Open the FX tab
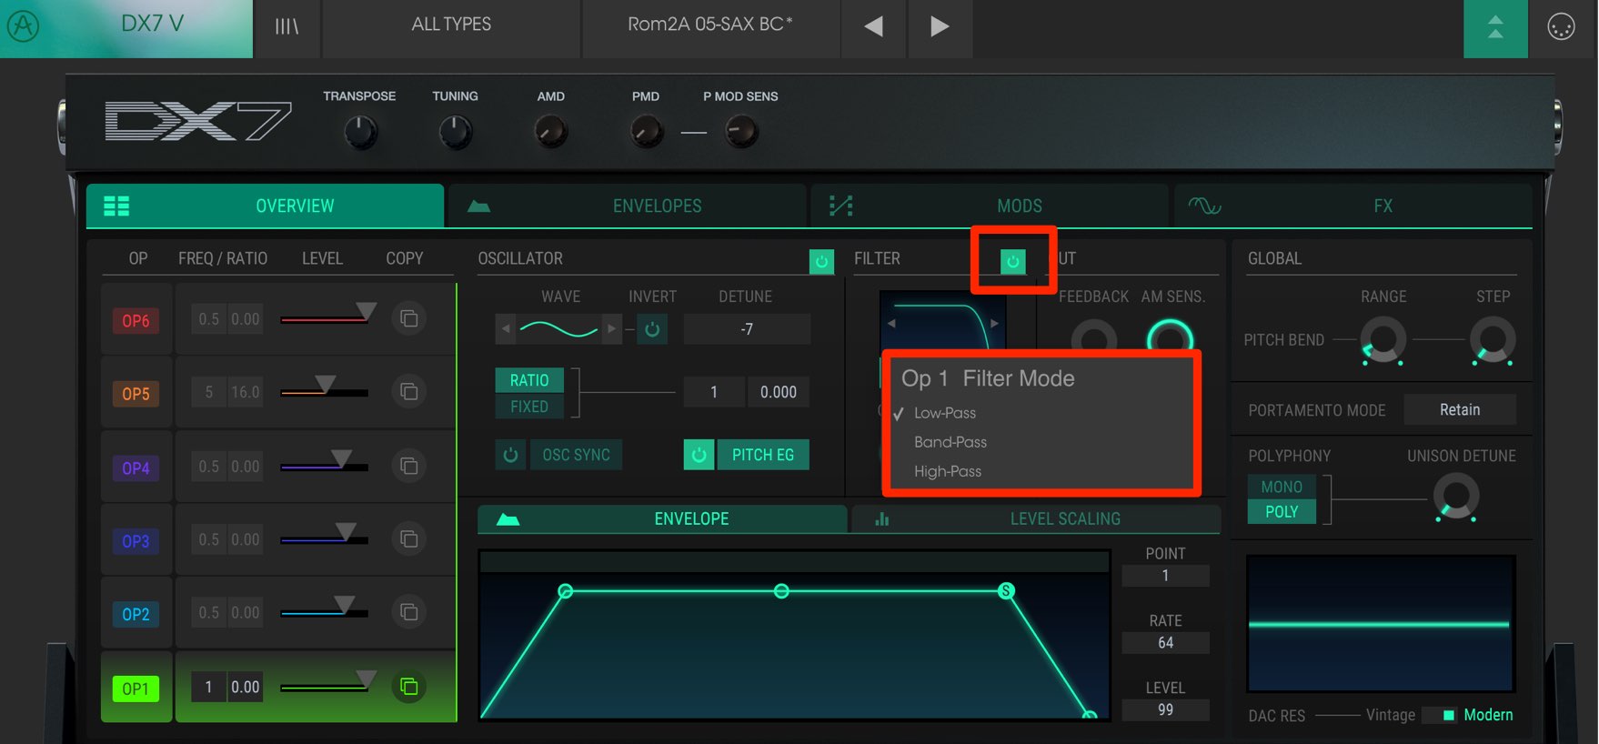 [1353, 206]
